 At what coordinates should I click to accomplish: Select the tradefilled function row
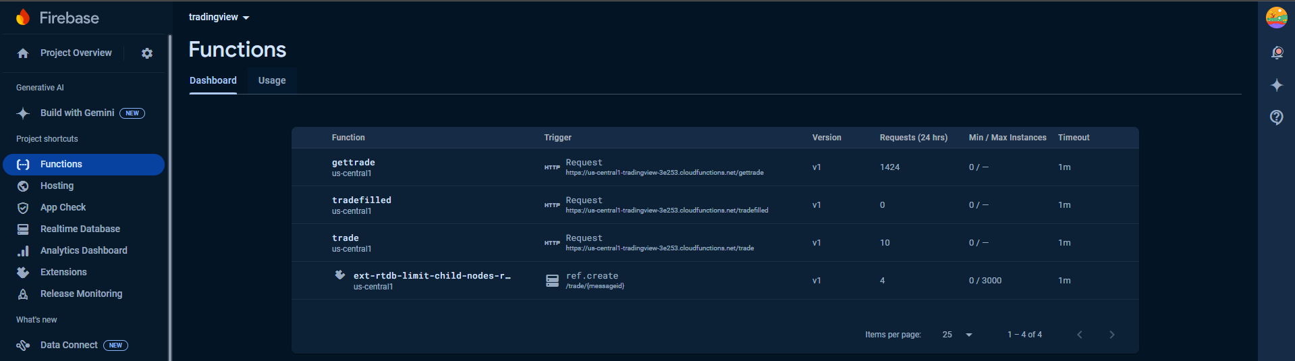(362, 200)
